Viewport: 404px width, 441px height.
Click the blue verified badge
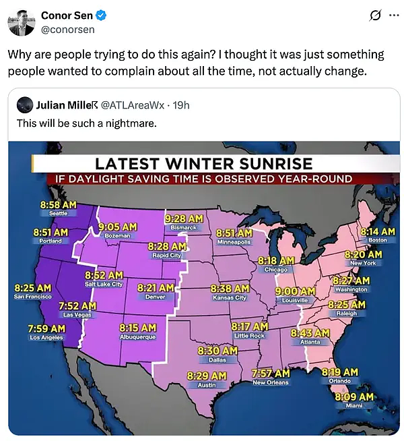[x=101, y=16]
